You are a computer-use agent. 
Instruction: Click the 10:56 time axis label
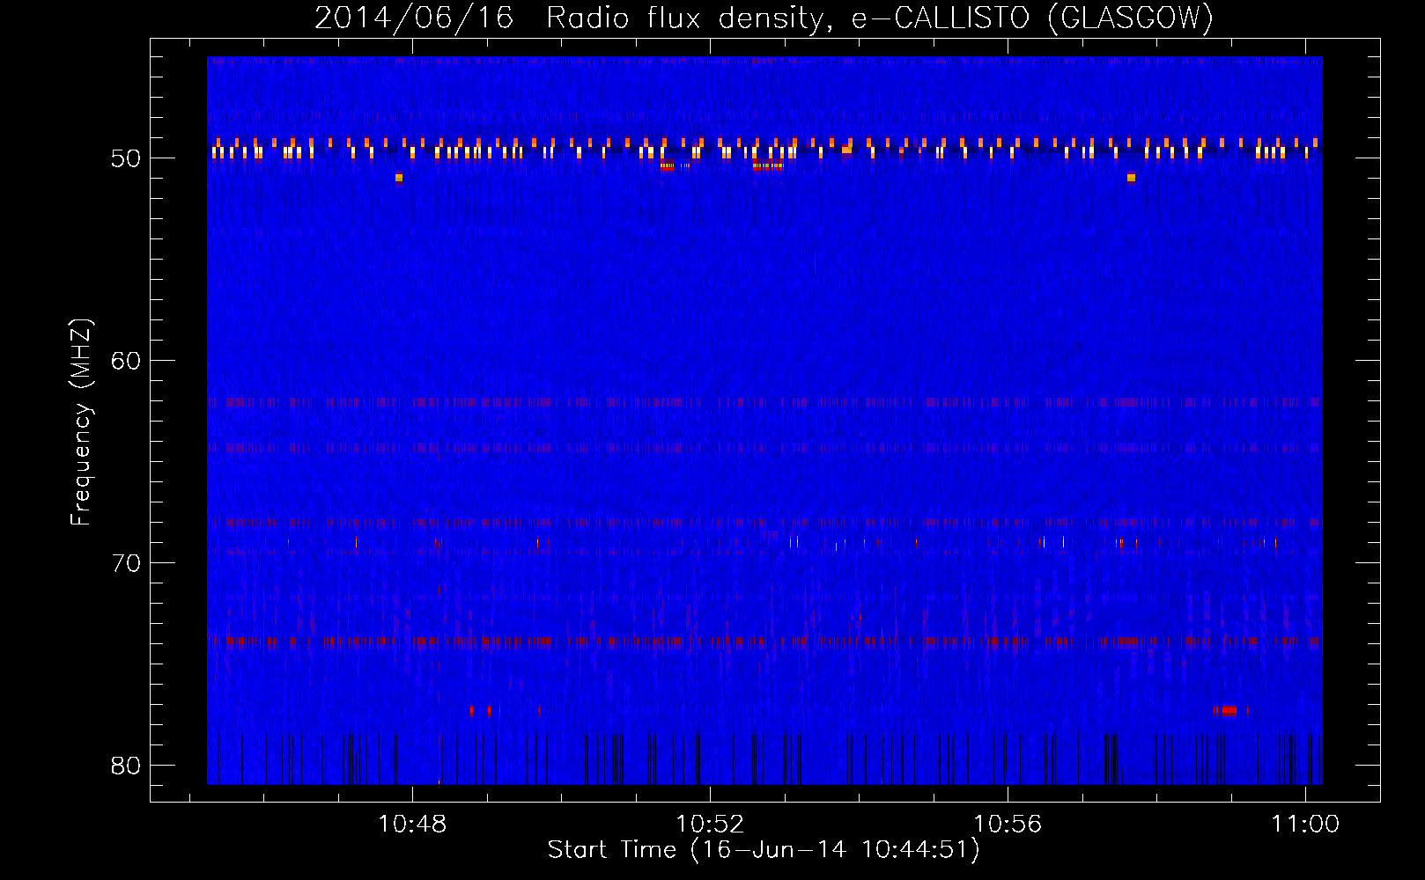coord(1008,825)
